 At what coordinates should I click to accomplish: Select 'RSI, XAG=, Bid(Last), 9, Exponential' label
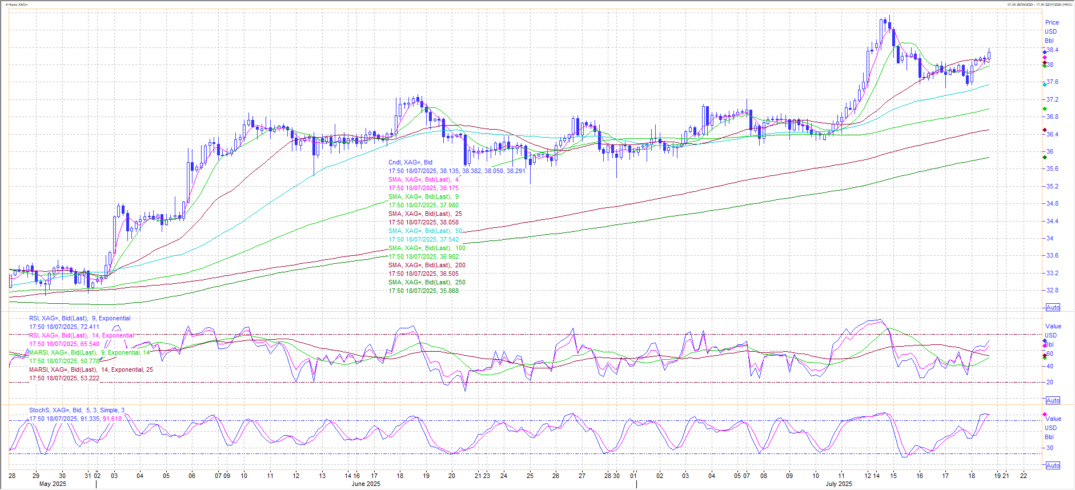pos(80,318)
